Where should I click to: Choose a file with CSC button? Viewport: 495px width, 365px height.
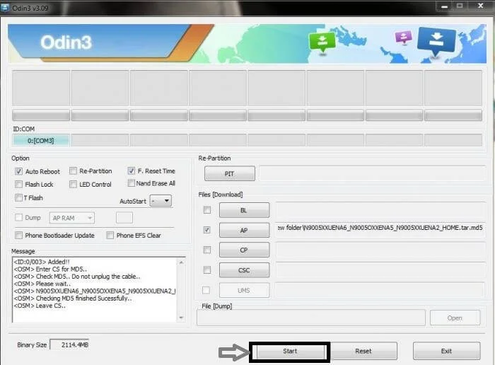tap(244, 270)
